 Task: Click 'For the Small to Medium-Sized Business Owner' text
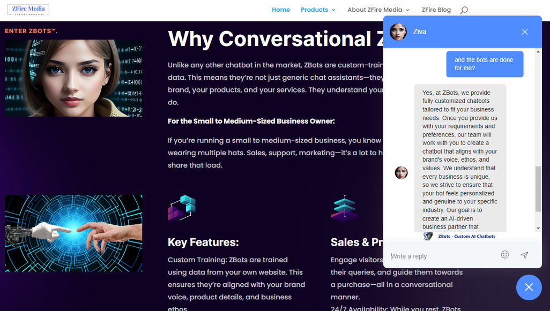pyautogui.click(x=251, y=121)
